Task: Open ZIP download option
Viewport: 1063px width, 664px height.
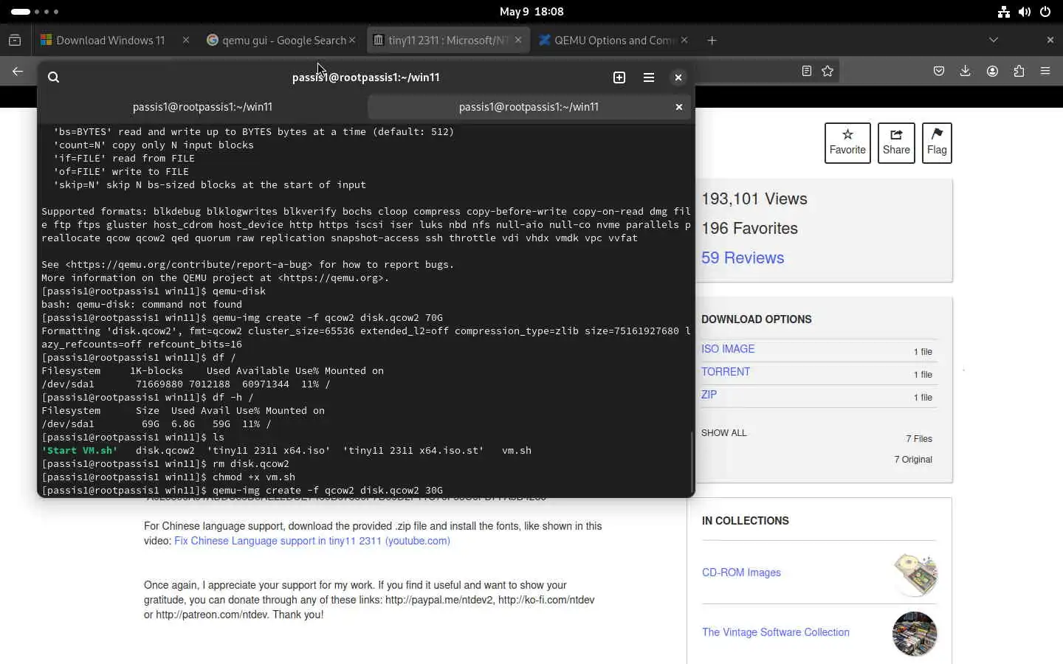Action: coord(709,395)
